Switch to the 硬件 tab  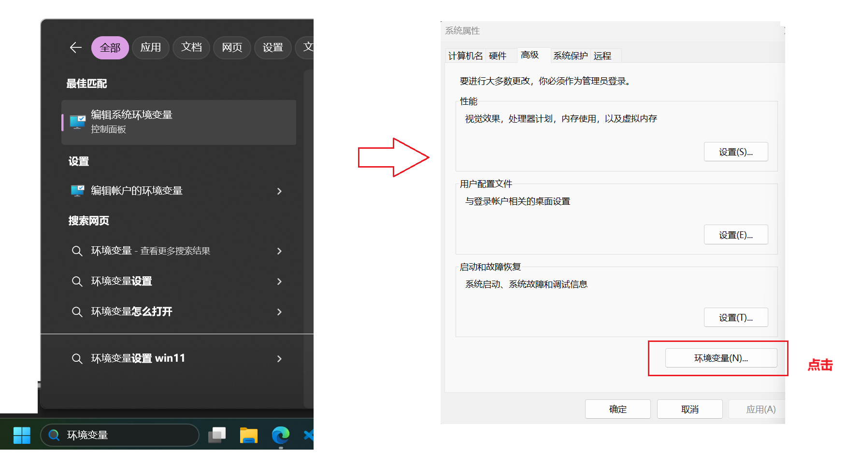[498, 56]
